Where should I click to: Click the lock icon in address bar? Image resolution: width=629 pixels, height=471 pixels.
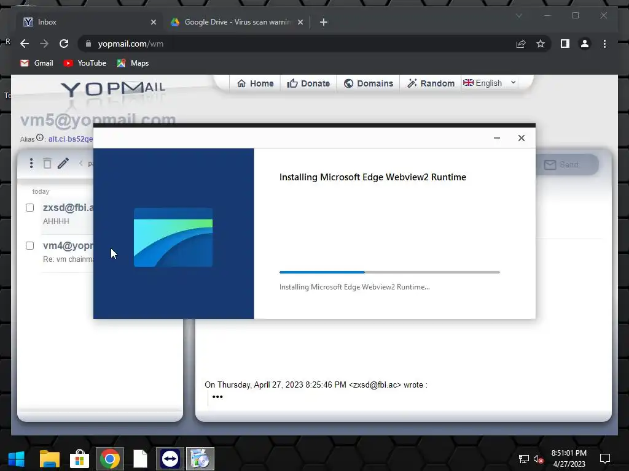tap(88, 44)
